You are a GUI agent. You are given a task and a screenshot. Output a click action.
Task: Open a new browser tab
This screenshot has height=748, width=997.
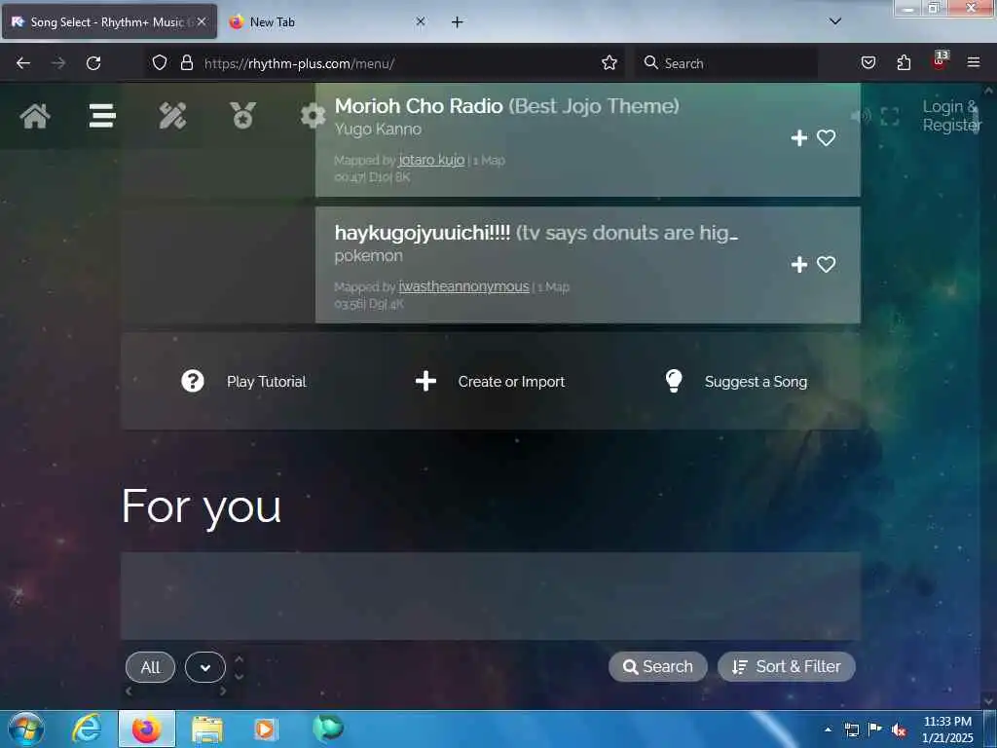458,21
